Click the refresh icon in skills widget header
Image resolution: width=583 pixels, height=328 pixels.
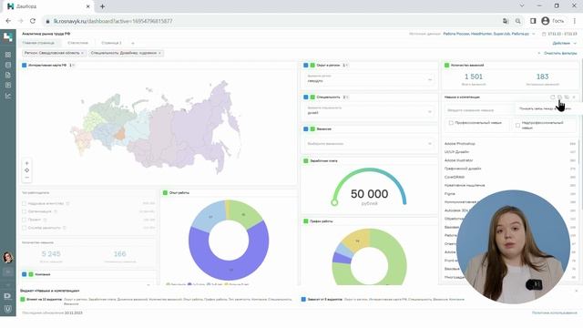(553, 97)
